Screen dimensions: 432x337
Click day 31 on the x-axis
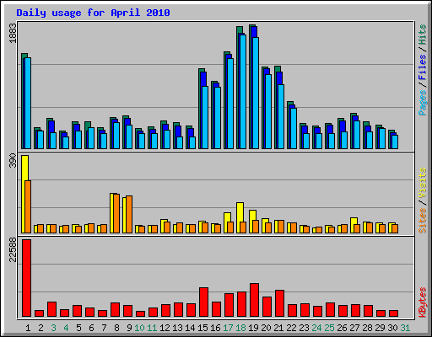coord(405,328)
